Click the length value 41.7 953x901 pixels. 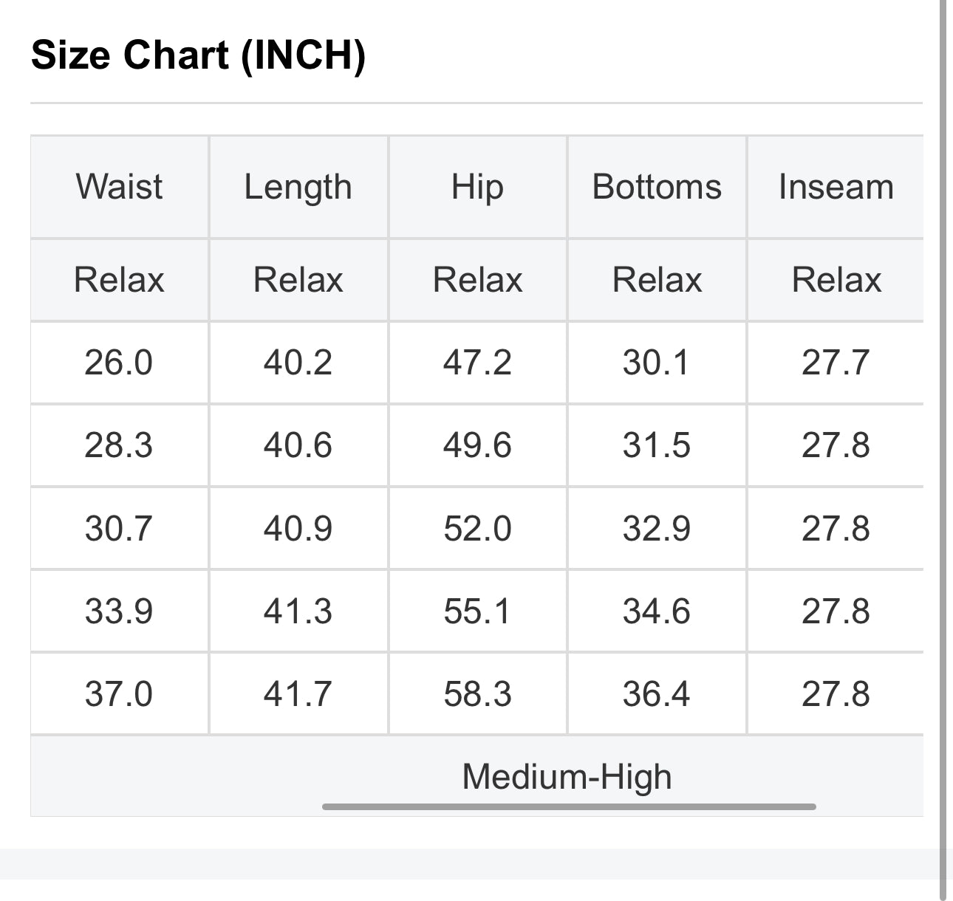(x=298, y=694)
